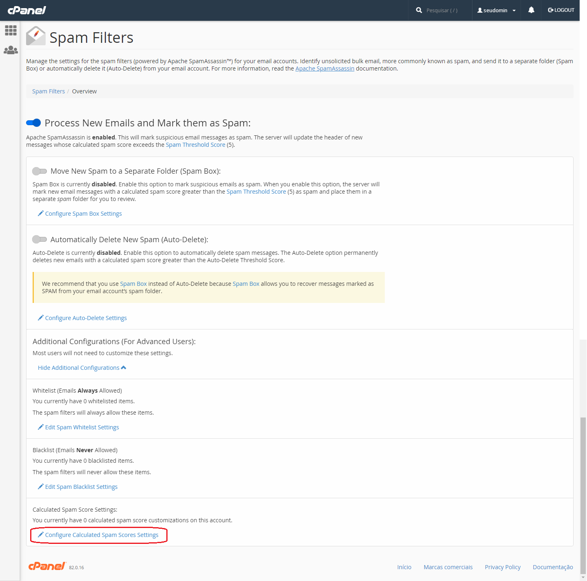Disable Process New Emails spam toggle
Image resolution: width=587 pixels, height=581 pixels.
coord(33,123)
